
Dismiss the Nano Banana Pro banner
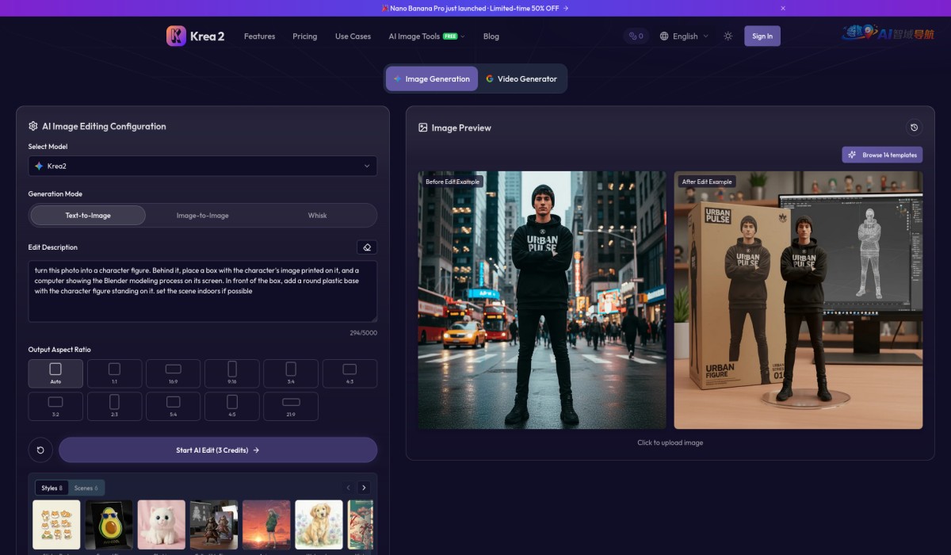[x=783, y=8]
